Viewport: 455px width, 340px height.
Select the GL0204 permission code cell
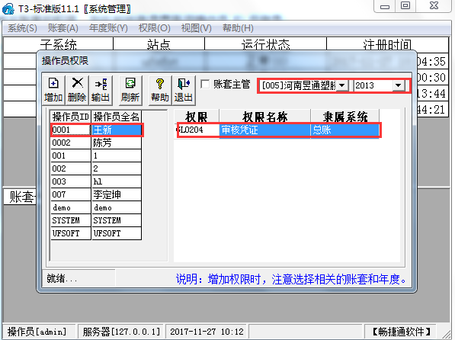(197, 130)
